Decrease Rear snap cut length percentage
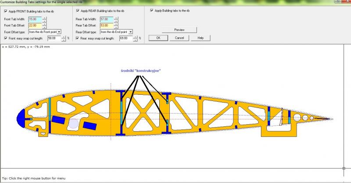 pos(136,40)
